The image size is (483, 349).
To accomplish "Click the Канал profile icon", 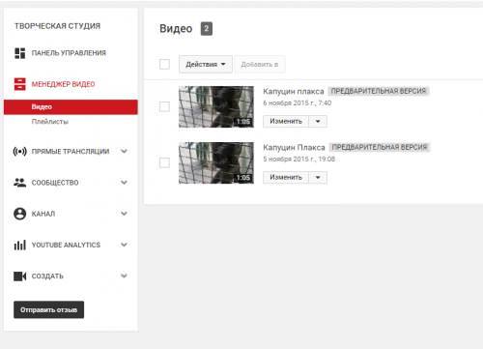I will (19, 214).
